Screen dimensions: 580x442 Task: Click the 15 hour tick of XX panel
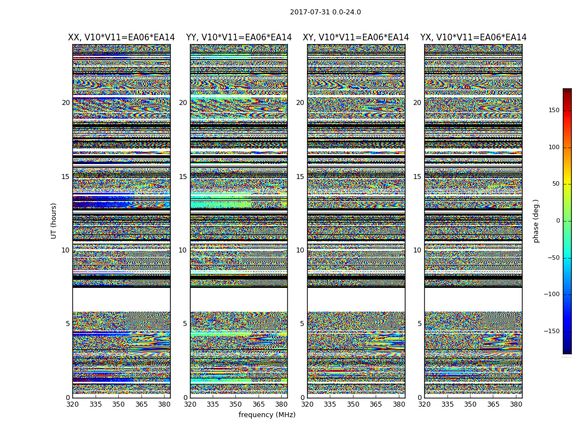[66, 177]
